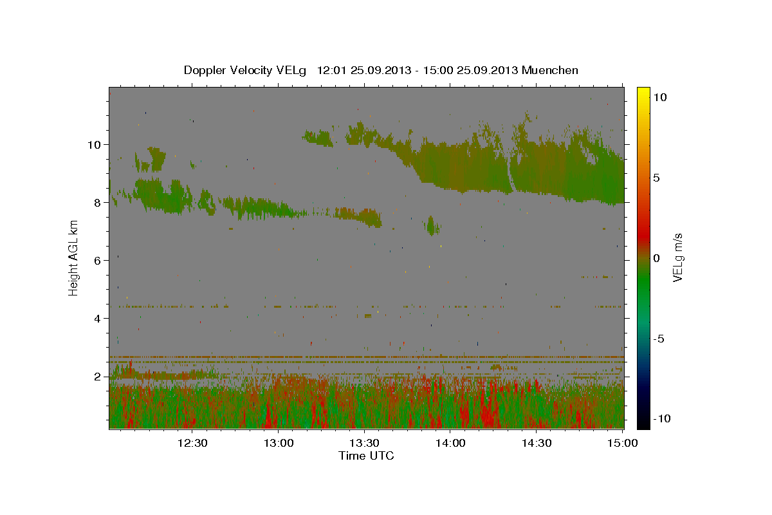Click the 13:30 time tick label
The width and height of the screenshot is (772, 515).
(x=364, y=443)
